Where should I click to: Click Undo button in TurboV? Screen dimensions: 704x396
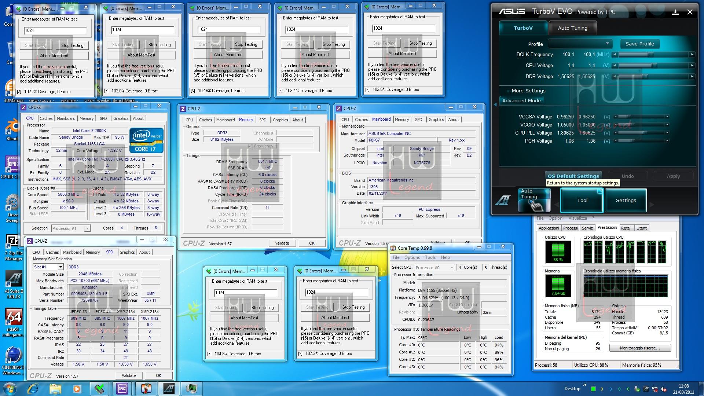click(x=627, y=176)
